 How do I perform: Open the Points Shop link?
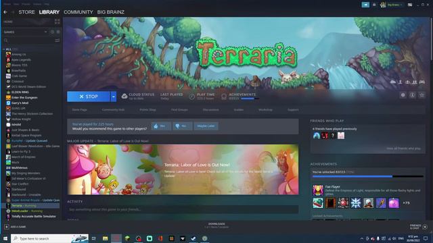point(147,109)
